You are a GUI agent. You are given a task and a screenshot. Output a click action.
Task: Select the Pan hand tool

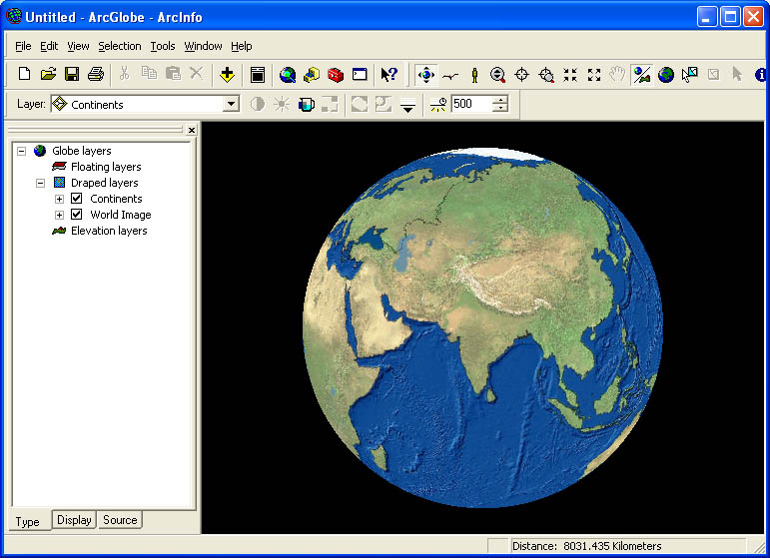coord(618,74)
